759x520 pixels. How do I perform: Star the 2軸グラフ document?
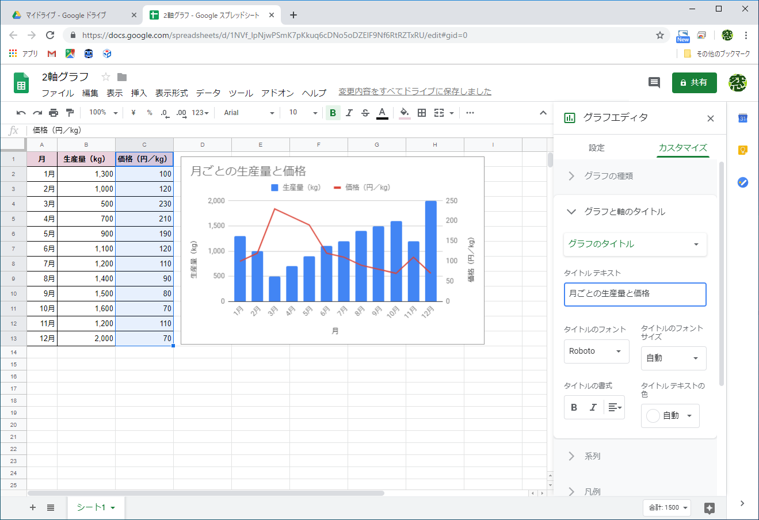tap(106, 77)
